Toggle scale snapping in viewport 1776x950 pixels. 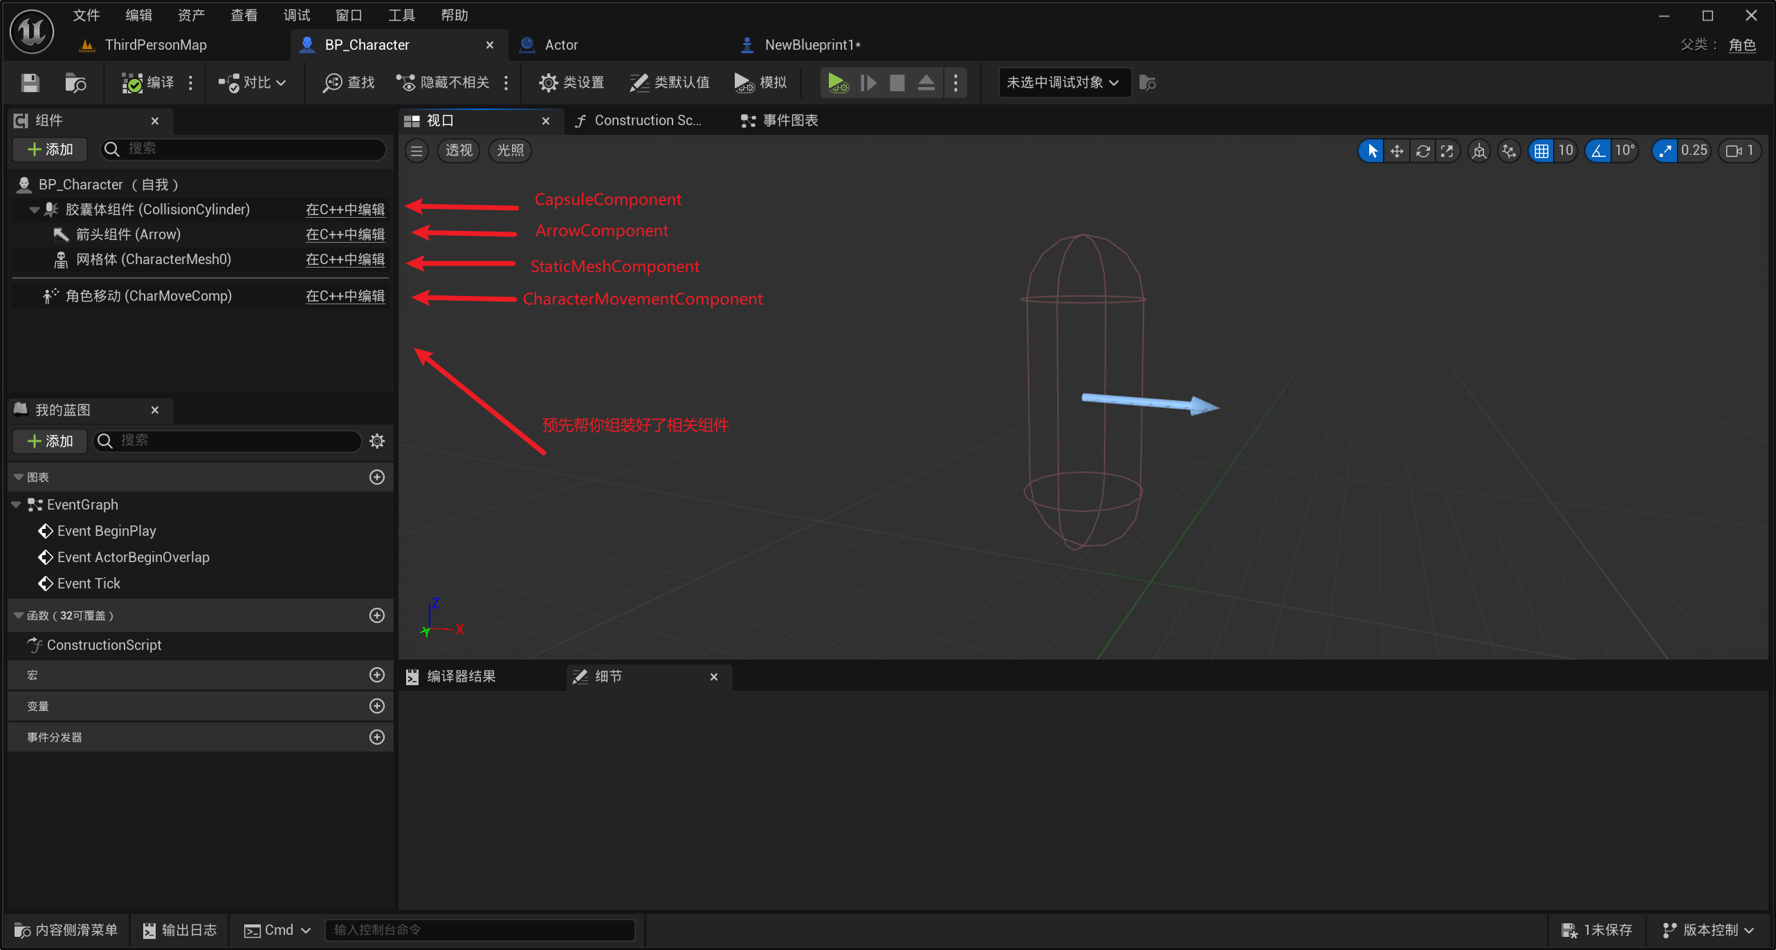pyautogui.click(x=1665, y=151)
